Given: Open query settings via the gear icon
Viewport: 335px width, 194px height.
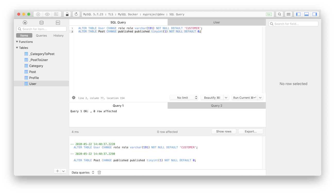Looking at the screenshot, I should point(73,98).
